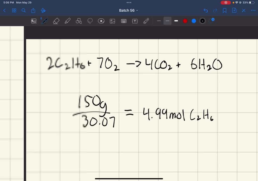258x181 pixels.
Task: Open the Elements tool
Action: click(146, 21)
